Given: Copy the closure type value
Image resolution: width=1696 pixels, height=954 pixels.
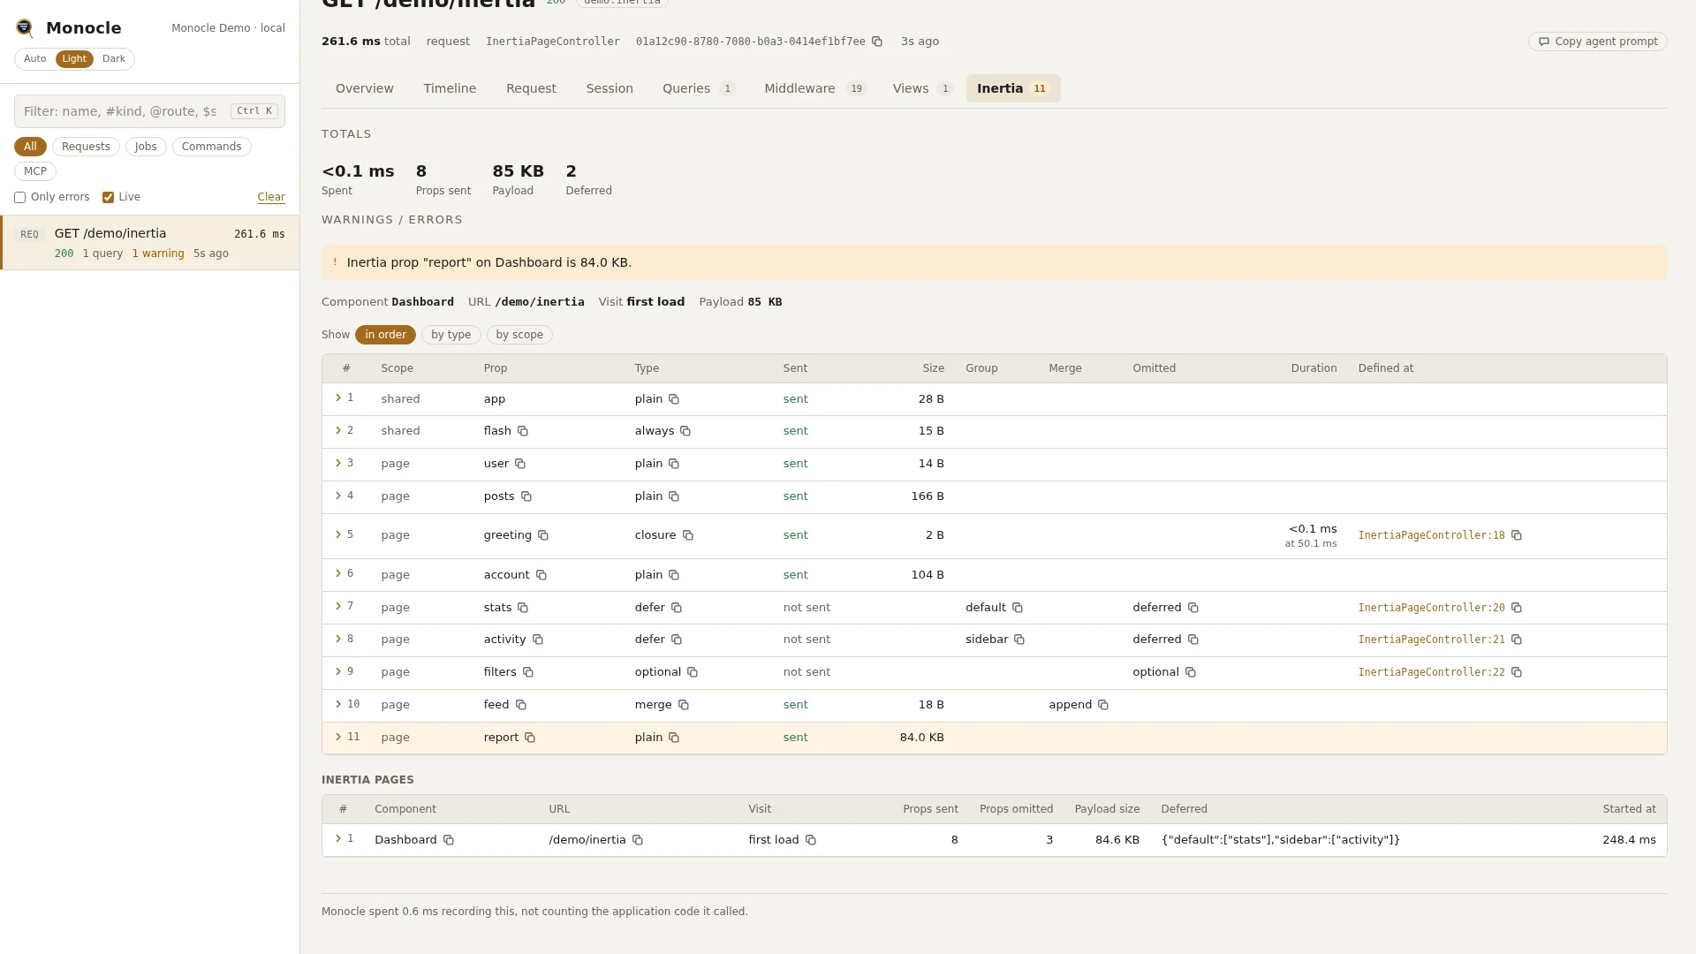Looking at the screenshot, I should click(688, 535).
